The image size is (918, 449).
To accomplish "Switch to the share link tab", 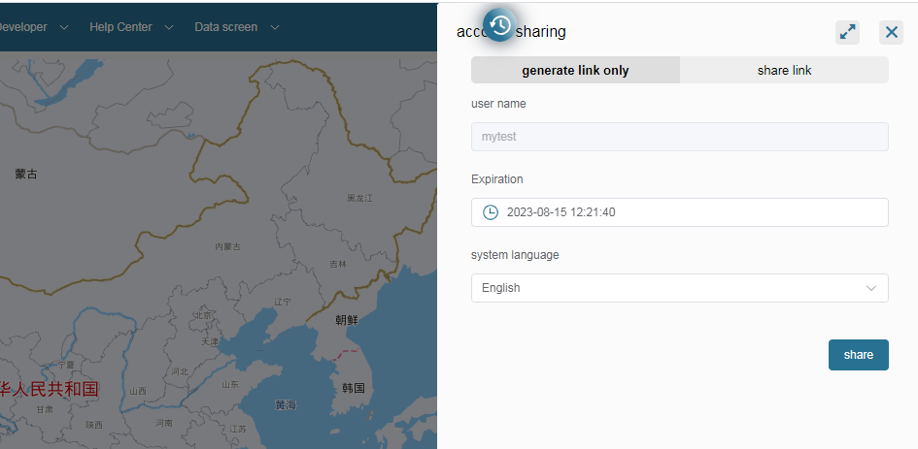I will click(x=784, y=70).
